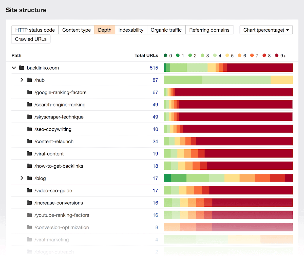Click the /blog folder icon
The image size is (304, 259).
(29, 178)
